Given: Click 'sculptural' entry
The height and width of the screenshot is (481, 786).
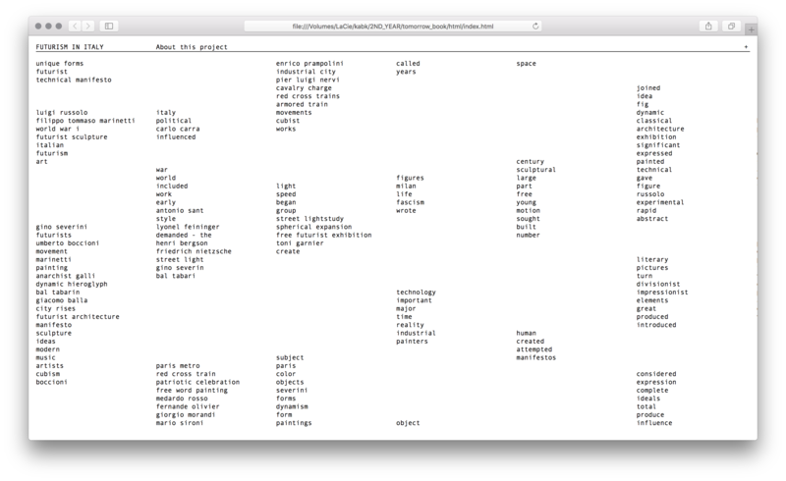Looking at the screenshot, I should click(x=535, y=170).
